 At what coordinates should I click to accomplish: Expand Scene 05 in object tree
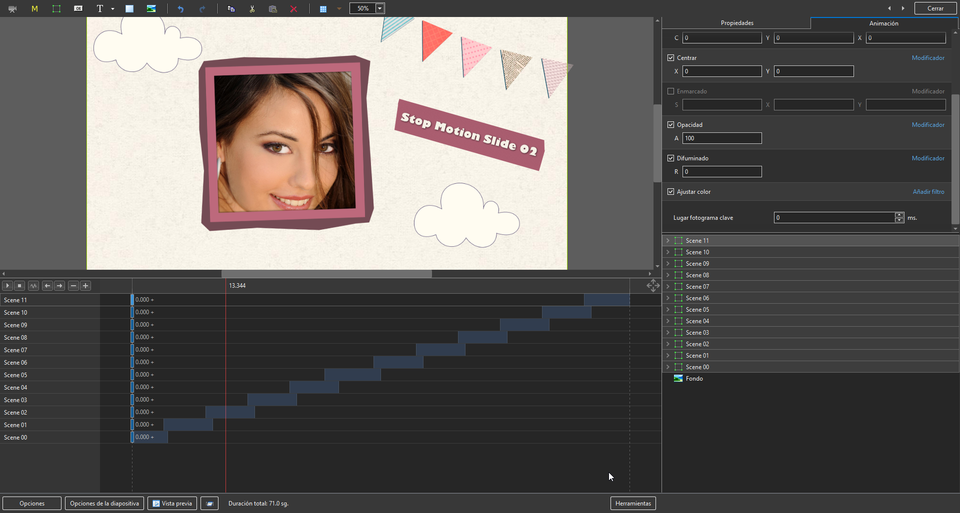667,310
